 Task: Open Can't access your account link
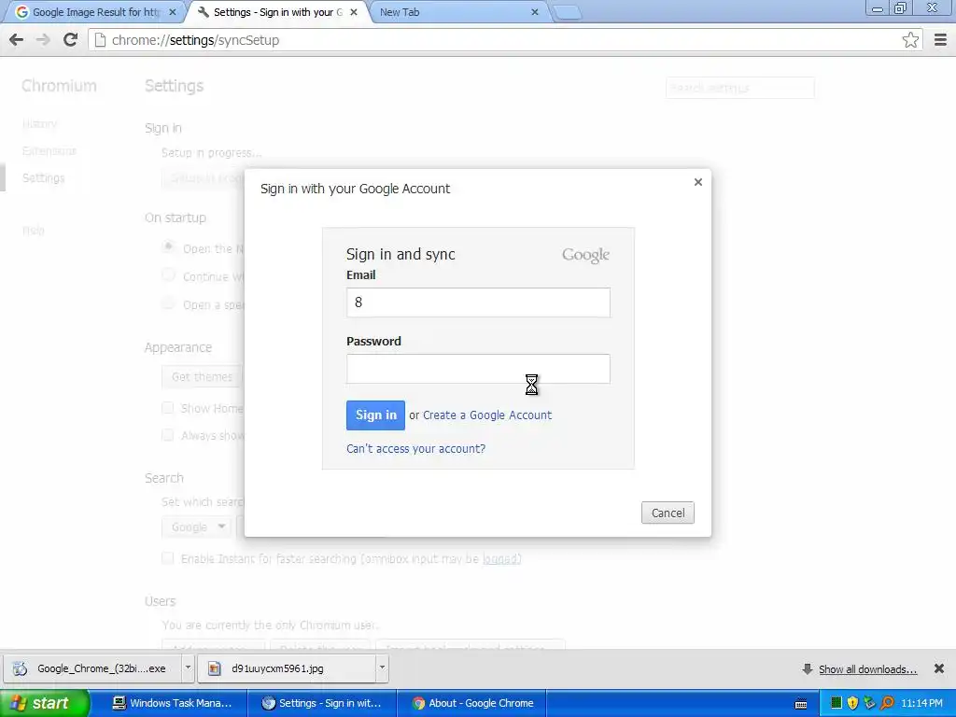[415, 449]
